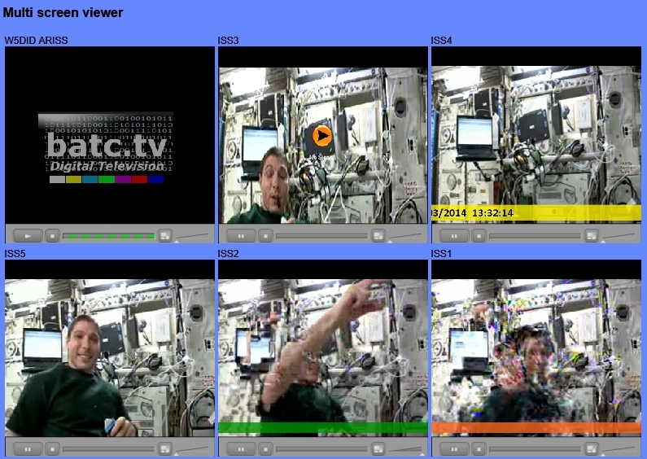The image size is (647, 459).
Task: Toggle fullscreen on the ISS4 player
Action: tap(592, 235)
